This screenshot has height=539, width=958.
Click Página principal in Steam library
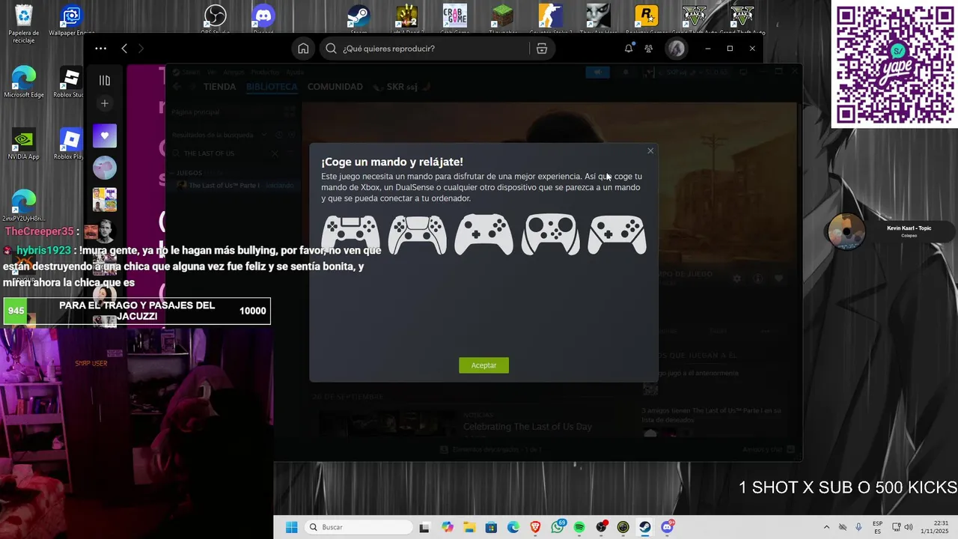(x=195, y=112)
